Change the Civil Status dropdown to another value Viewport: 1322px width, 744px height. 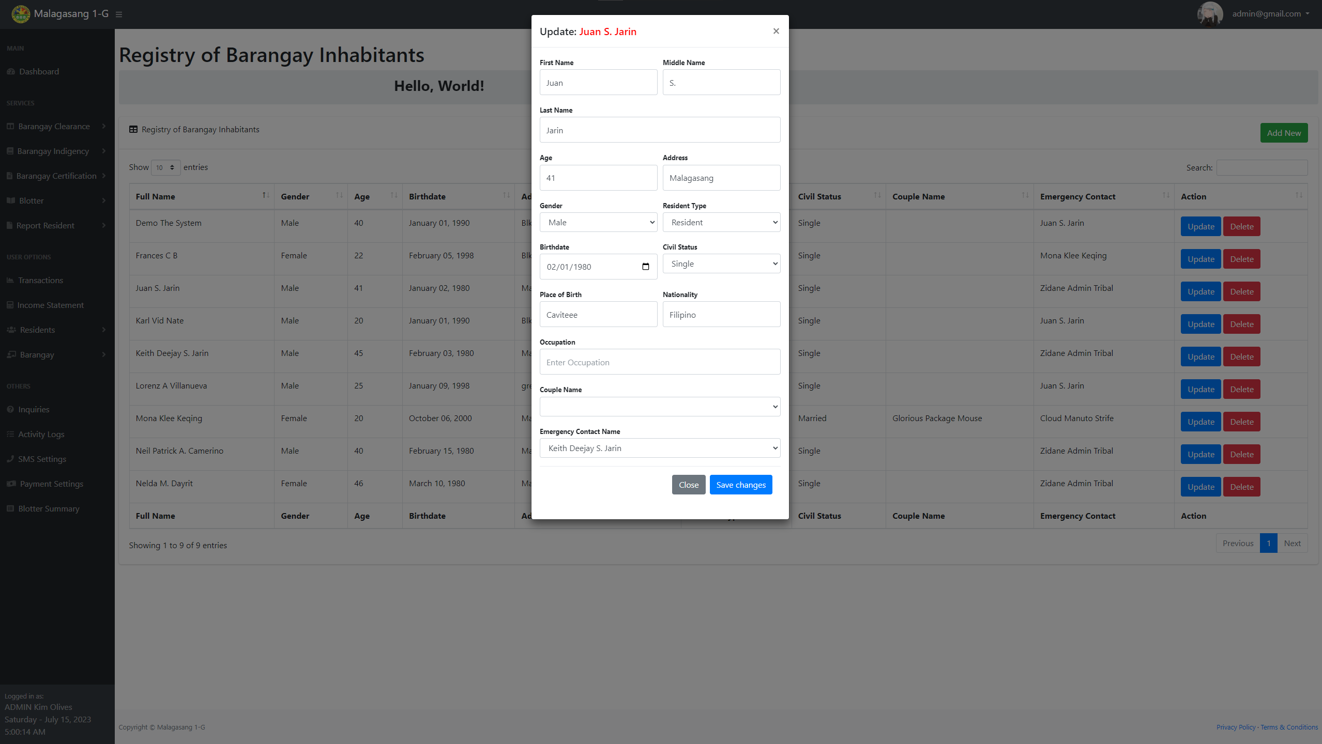(x=721, y=263)
